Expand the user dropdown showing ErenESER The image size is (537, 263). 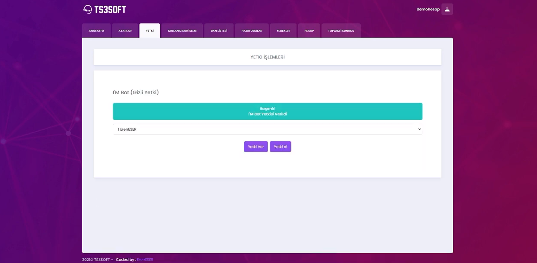click(267, 129)
